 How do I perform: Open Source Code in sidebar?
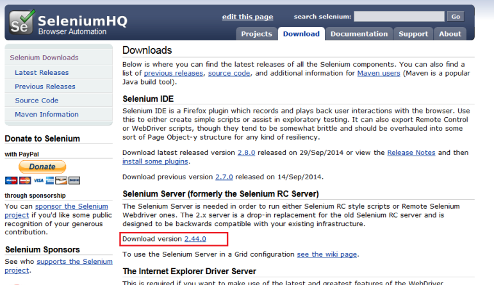[37, 100]
